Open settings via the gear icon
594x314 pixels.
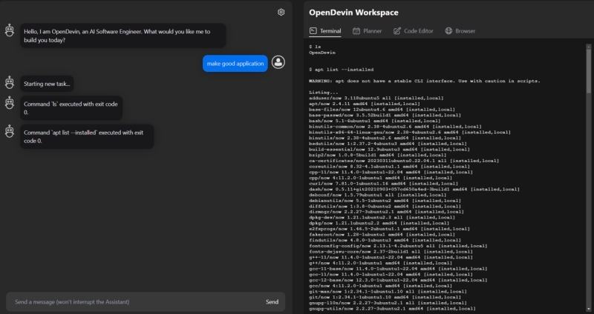[281, 12]
